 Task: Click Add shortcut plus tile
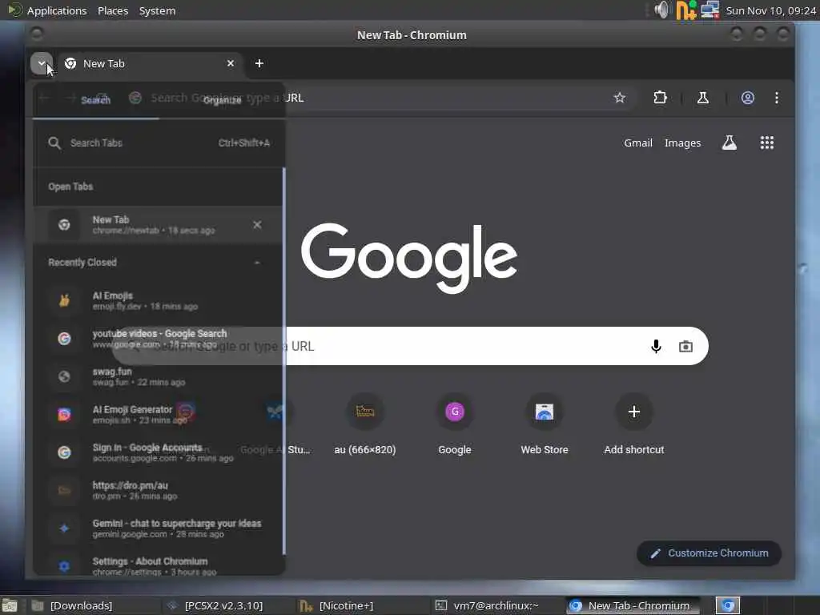tap(634, 424)
